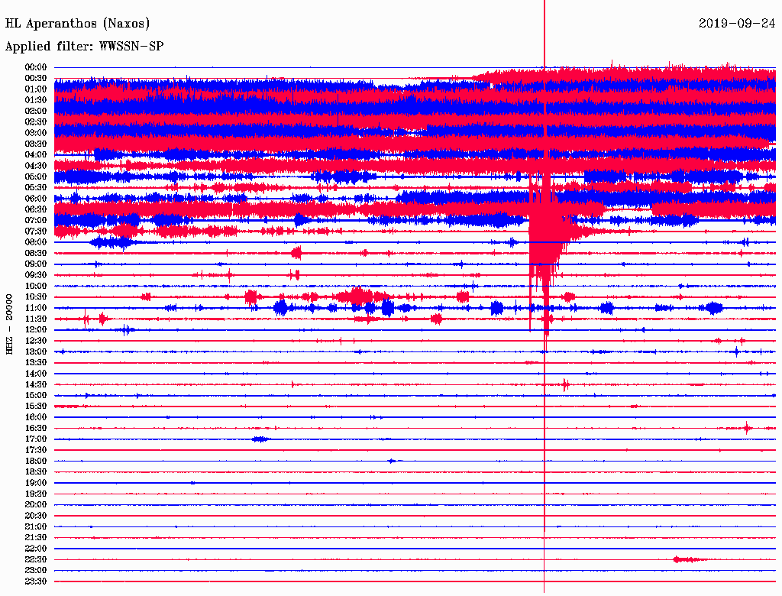Viewport: 782px width, 596px height.
Task: Click the blue event on the 17:00 trace
Action: pos(260,439)
